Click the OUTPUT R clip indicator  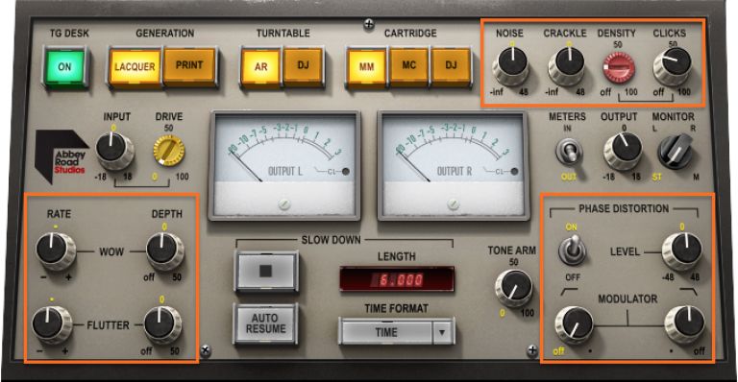coord(514,172)
